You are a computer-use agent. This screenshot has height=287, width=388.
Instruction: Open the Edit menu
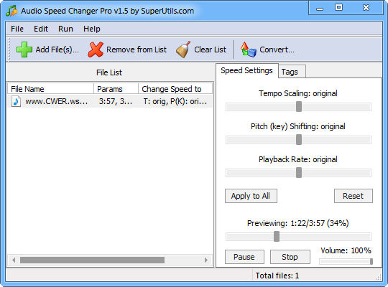(x=41, y=29)
